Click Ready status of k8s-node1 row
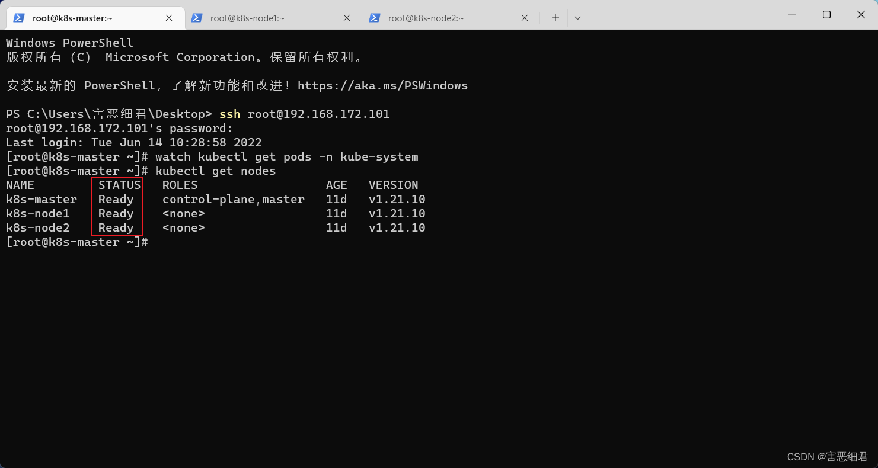Screen dimensions: 878x468 [x=116, y=213]
